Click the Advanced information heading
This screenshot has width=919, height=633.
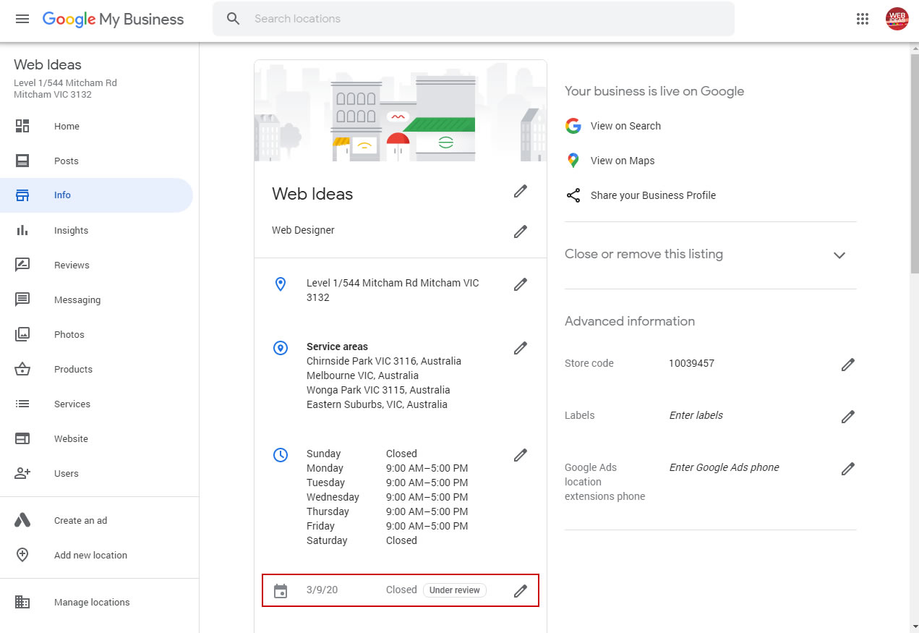coord(629,321)
